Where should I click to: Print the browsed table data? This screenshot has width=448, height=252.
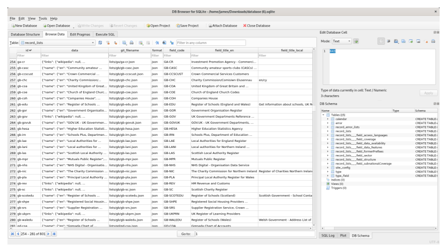[132, 42]
